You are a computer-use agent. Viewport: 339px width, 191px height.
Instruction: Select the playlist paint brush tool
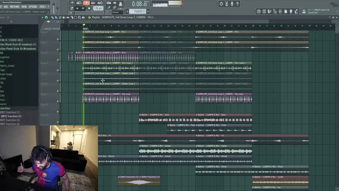(x=56, y=17)
